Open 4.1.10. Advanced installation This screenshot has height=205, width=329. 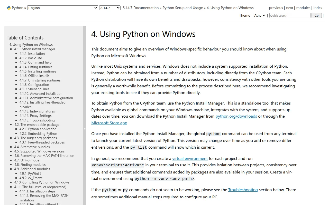(x=41, y=94)
